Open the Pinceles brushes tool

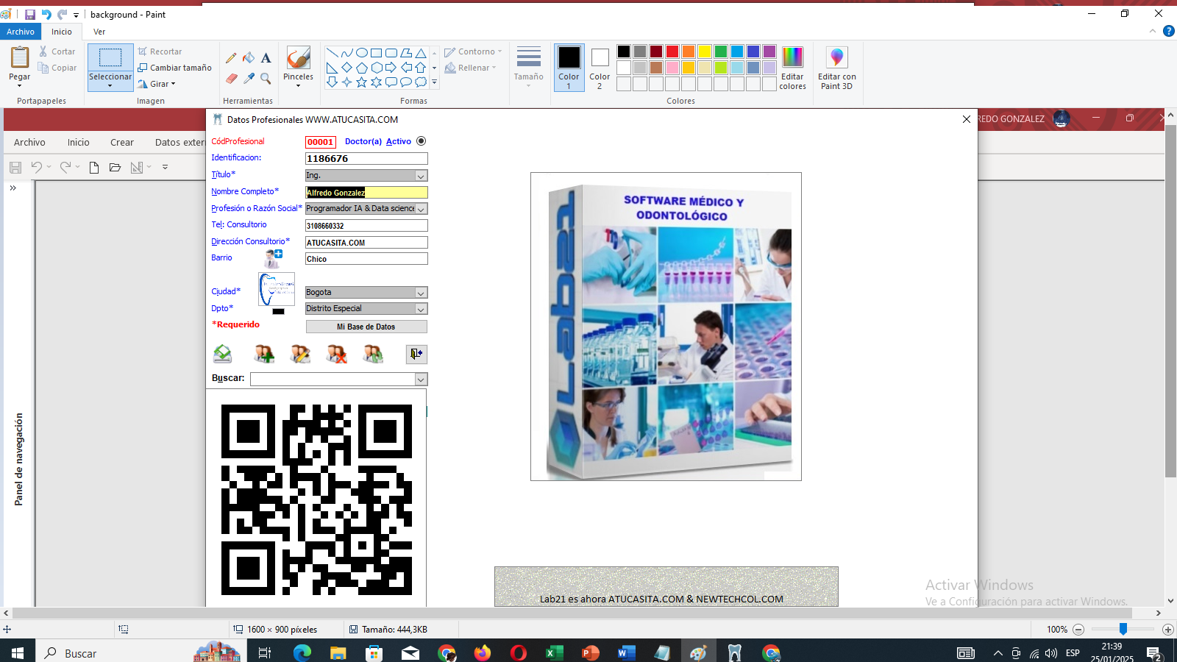click(x=298, y=67)
